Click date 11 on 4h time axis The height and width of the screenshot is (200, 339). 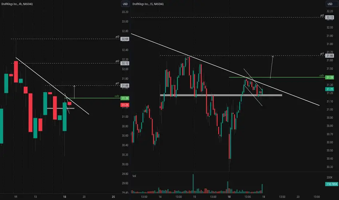[x=16, y=197]
